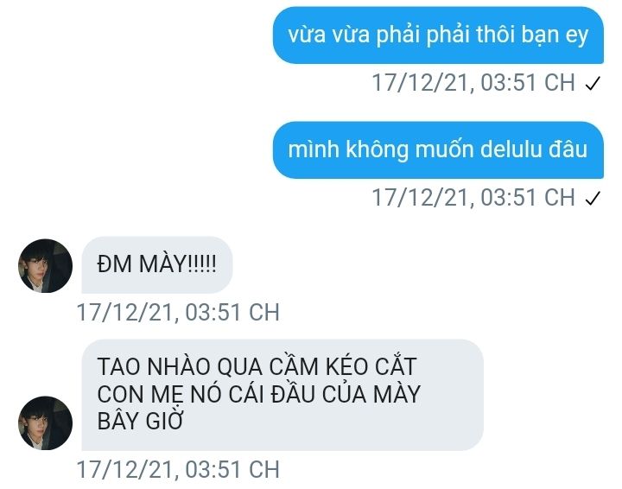Click the date "17/12/21" under "ĐM MÀY!!!!!"
The width and height of the screenshot is (622, 489).
125,313
